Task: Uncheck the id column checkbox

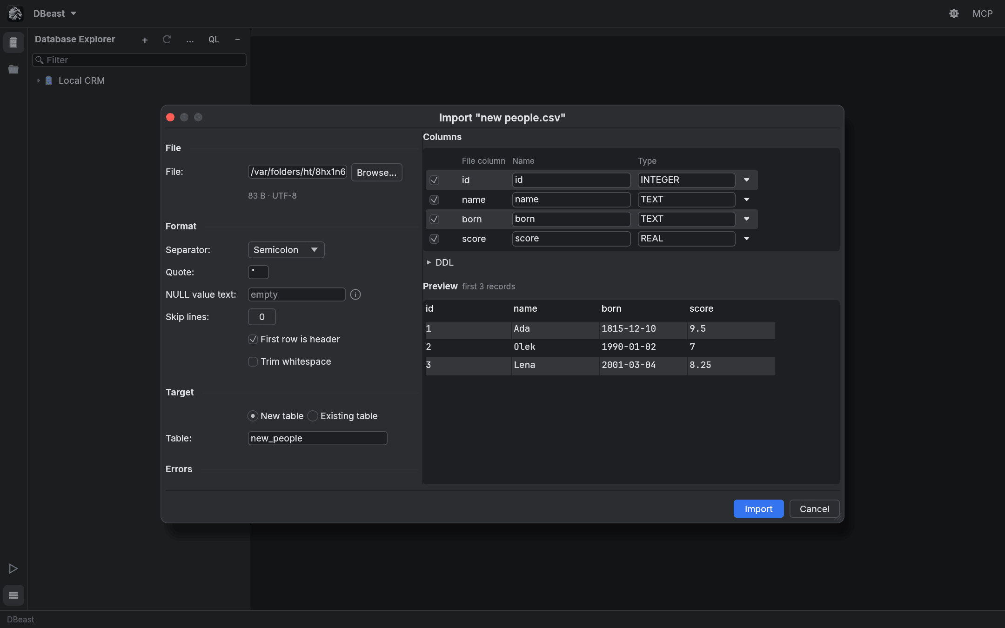Action: (x=434, y=180)
